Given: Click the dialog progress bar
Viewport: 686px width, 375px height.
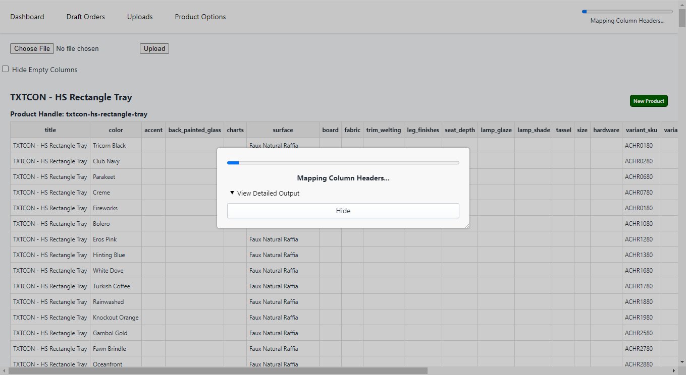Looking at the screenshot, I should click(343, 163).
